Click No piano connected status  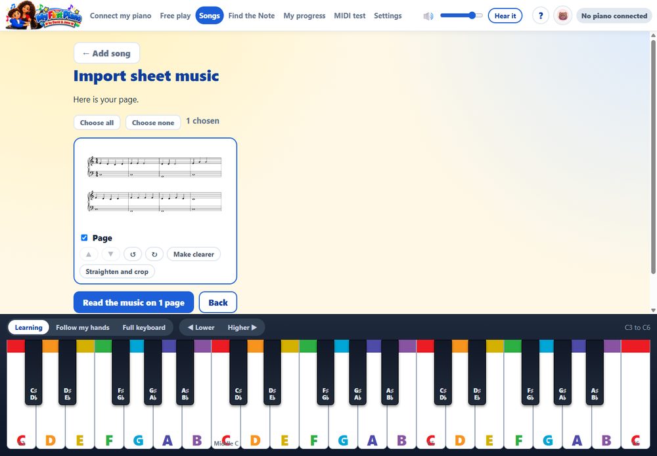tap(614, 16)
